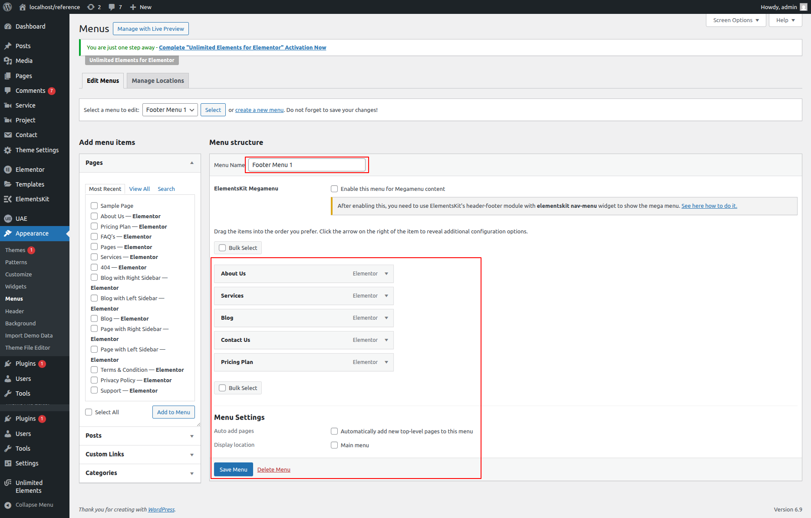Click the Save Menu button
811x518 pixels.
point(233,469)
